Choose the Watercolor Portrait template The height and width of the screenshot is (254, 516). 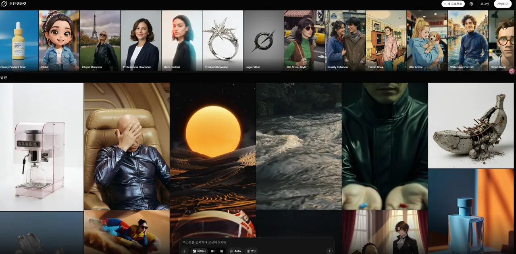point(468,41)
